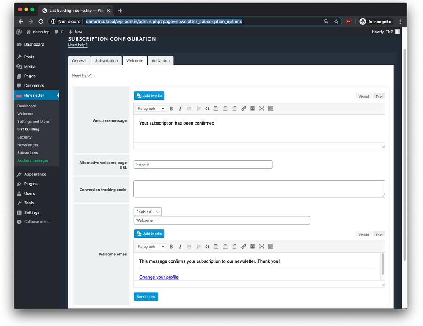Open fullscreen mode in Welcome message editor

click(261, 109)
